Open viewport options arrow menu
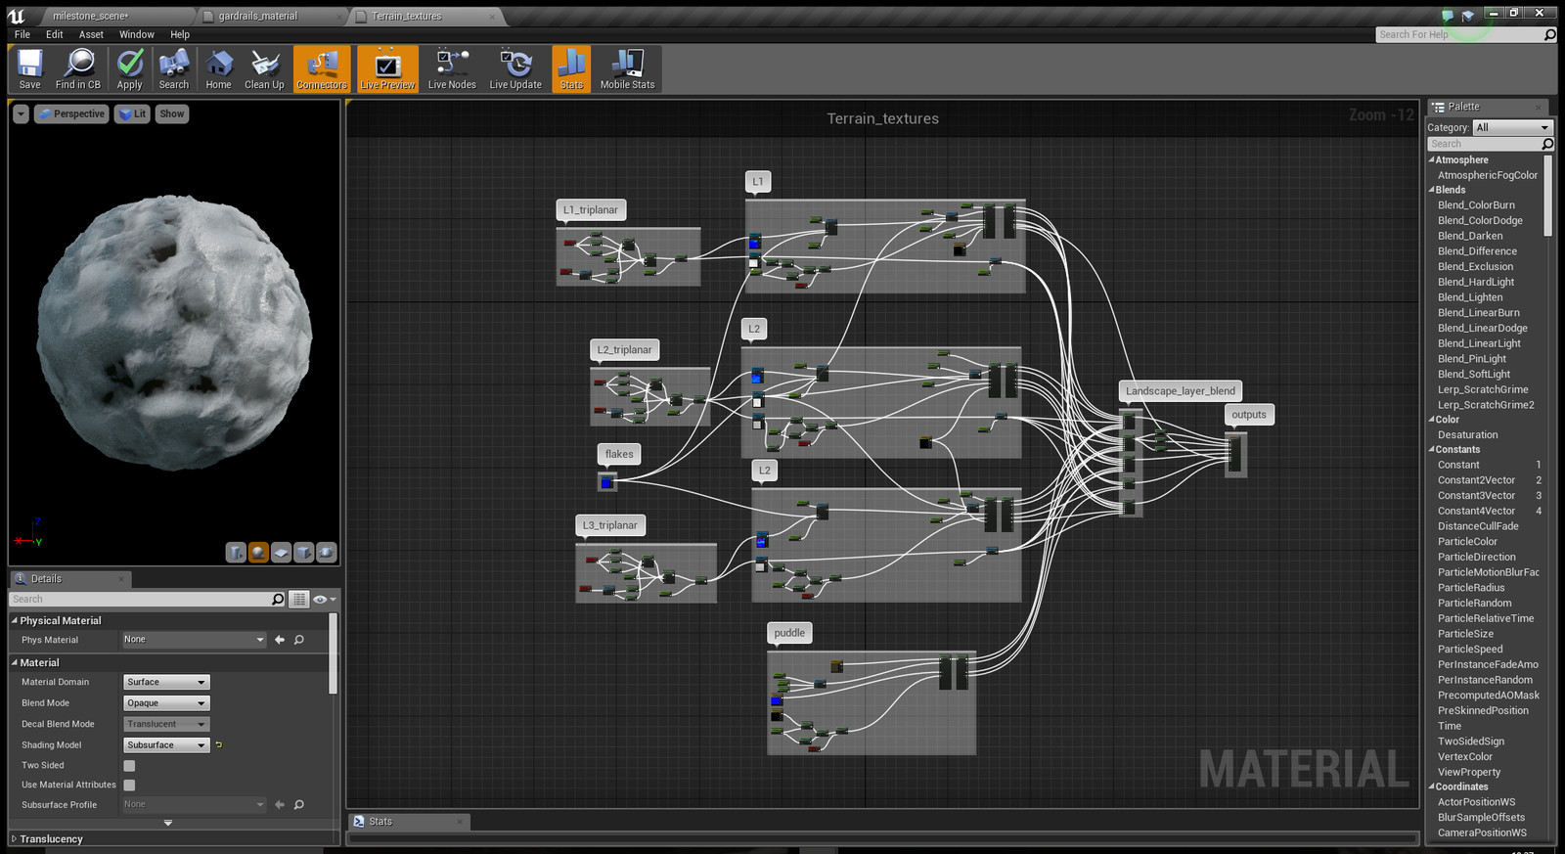Image resolution: width=1565 pixels, height=854 pixels. tap(21, 113)
